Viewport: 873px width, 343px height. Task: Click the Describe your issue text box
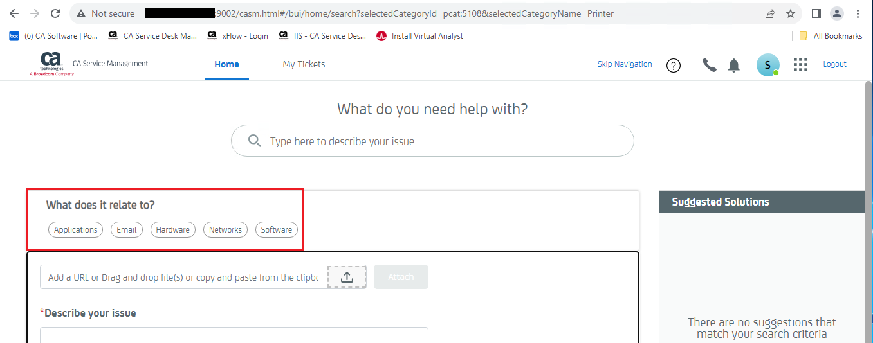coord(234,335)
